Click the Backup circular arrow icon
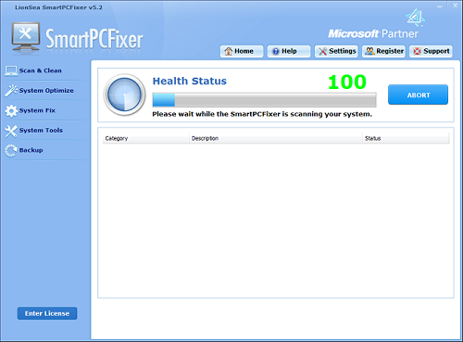 [x=11, y=151]
